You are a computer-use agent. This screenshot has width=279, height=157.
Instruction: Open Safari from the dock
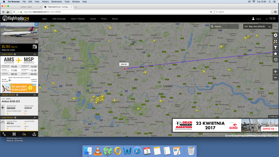(x=137, y=151)
